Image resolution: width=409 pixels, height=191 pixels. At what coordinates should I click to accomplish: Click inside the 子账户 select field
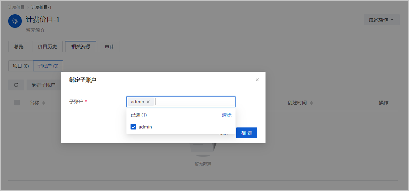point(194,102)
